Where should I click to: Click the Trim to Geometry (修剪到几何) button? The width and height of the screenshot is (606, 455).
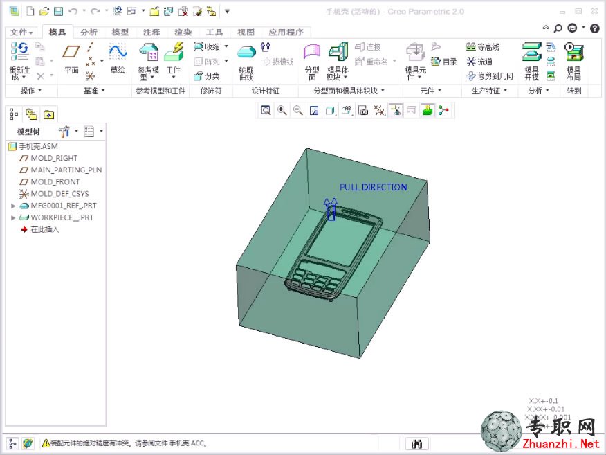coord(490,76)
